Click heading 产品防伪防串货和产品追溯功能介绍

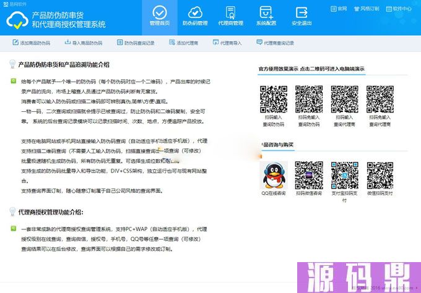pos(64,65)
